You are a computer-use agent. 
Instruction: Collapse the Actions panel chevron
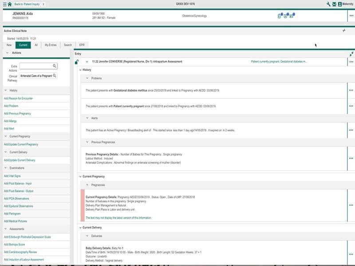(7, 53)
